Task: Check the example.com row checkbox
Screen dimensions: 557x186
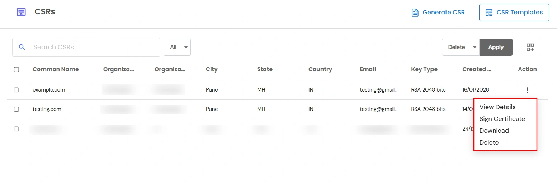Action: (x=16, y=90)
